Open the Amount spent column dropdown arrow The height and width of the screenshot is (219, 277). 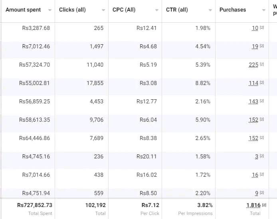(49, 10)
